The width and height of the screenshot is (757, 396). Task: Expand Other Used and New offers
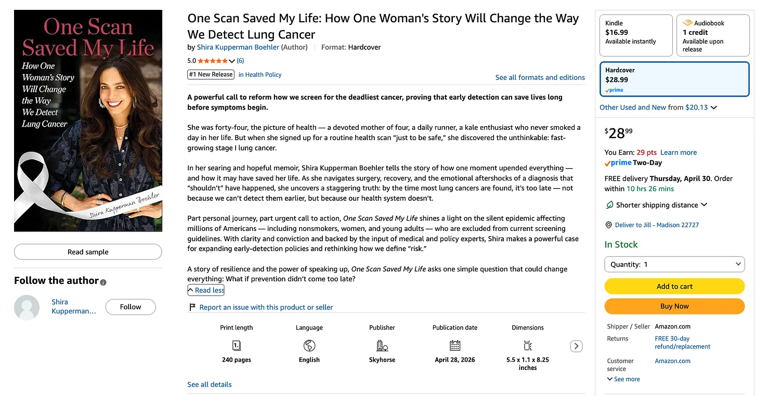(x=714, y=107)
